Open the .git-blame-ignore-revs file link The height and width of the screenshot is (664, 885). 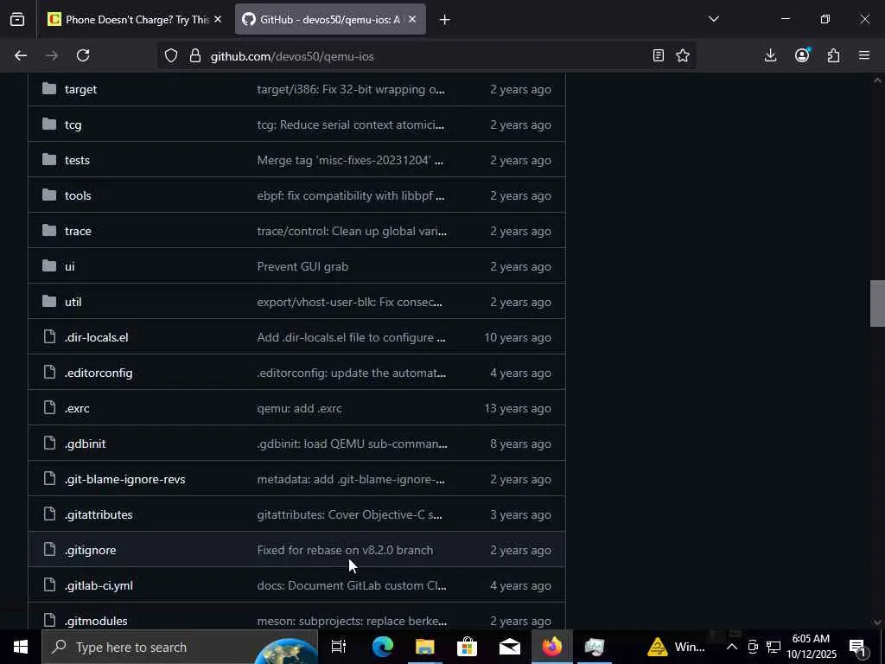[124, 479]
